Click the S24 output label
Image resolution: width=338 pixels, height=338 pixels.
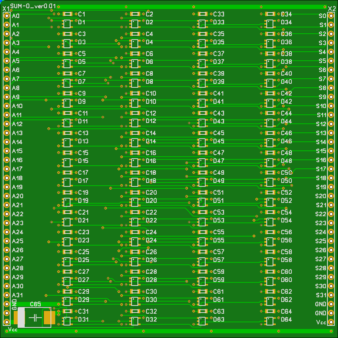(321, 232)
